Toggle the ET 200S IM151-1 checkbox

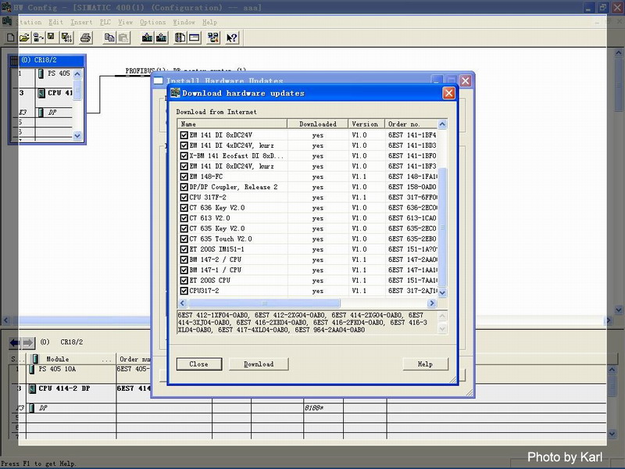pyautogui.click(x=184, y=249)
